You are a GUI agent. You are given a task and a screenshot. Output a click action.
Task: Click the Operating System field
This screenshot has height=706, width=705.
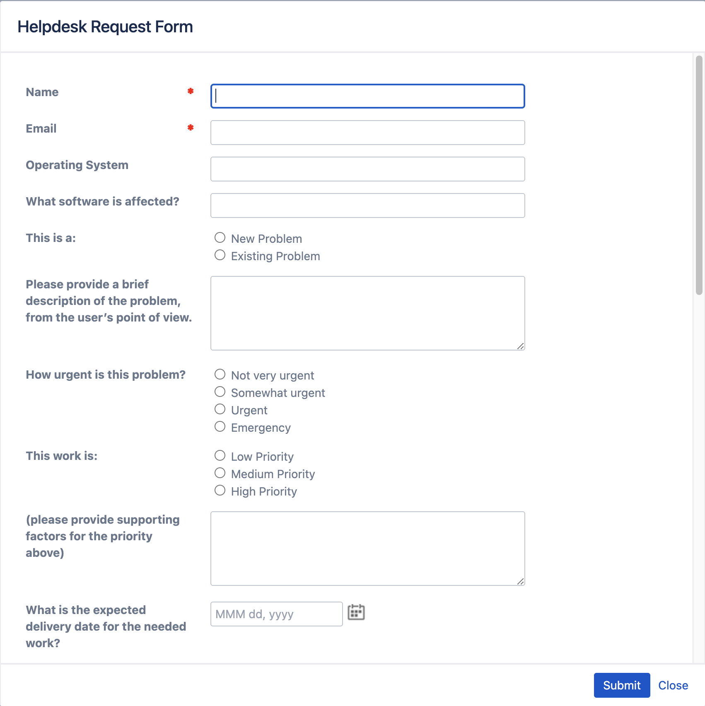367,169
